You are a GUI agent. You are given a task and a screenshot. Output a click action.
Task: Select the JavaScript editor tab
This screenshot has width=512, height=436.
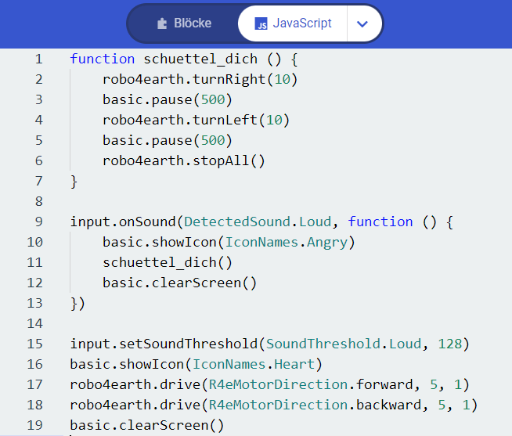coord(293,23)
